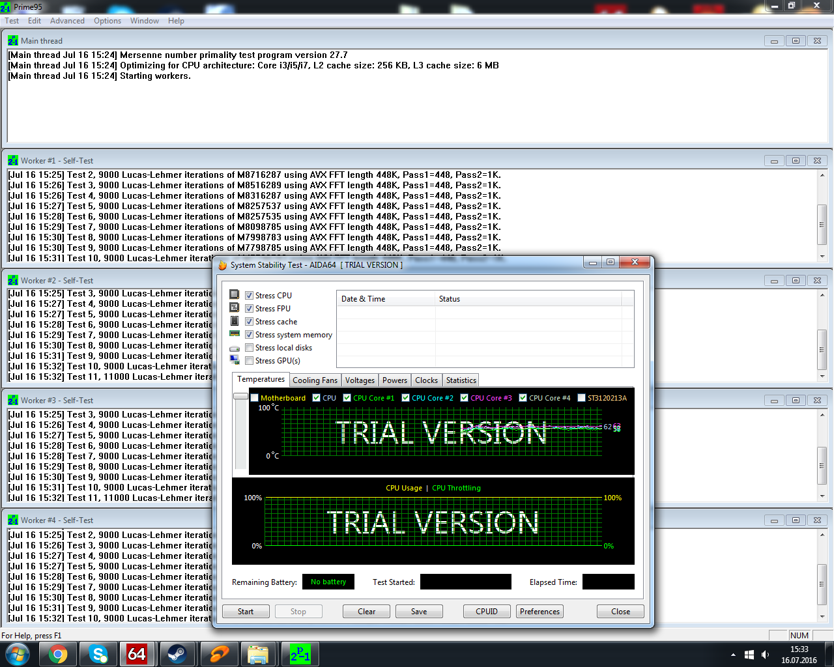
Task: Click the Stress local disks icon
Action: 235,348
